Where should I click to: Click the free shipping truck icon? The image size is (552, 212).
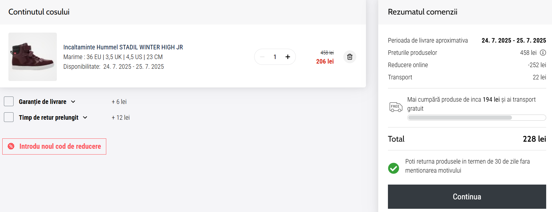coord(396,107)
